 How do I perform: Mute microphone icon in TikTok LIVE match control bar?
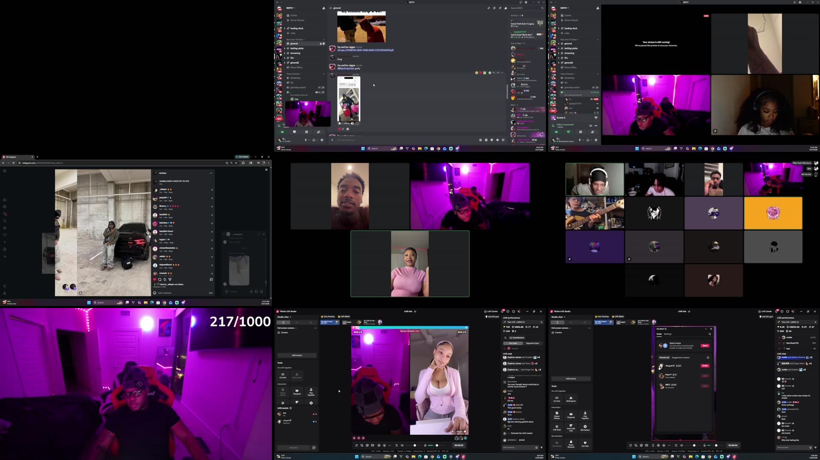click(x=425, y=445)
